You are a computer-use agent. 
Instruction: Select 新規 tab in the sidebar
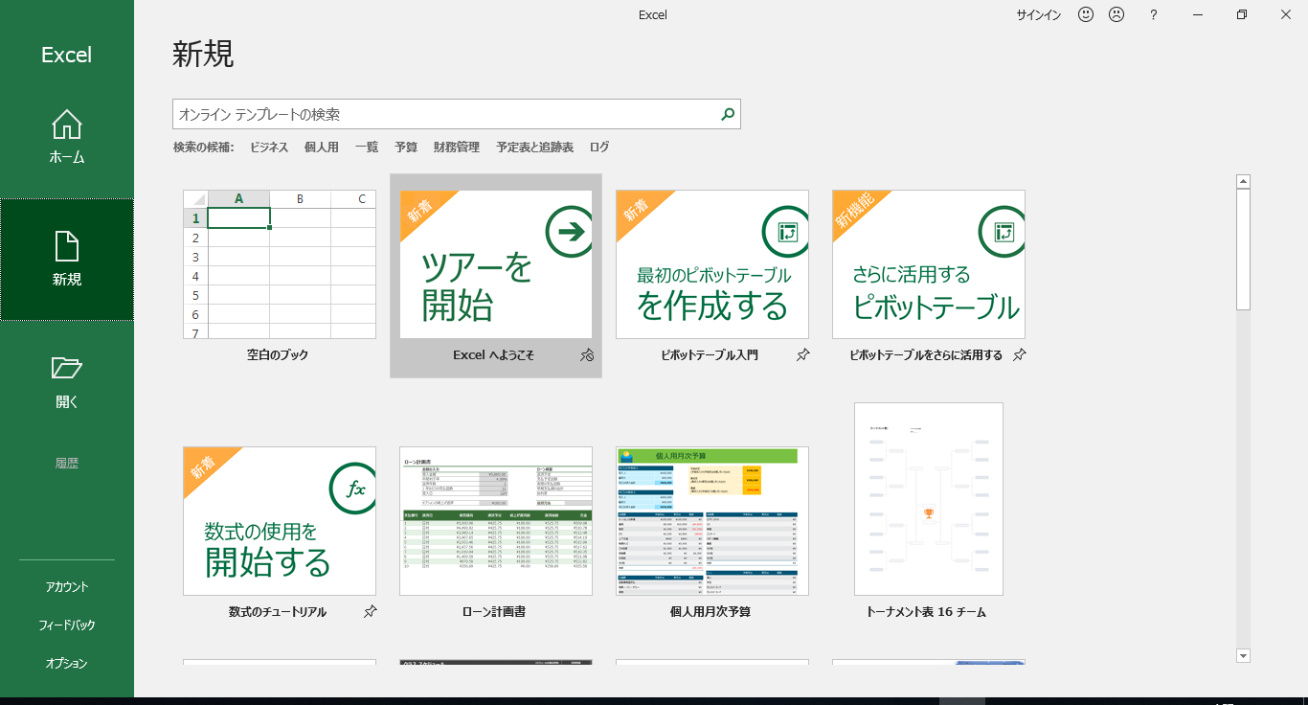tap(67, 260)
